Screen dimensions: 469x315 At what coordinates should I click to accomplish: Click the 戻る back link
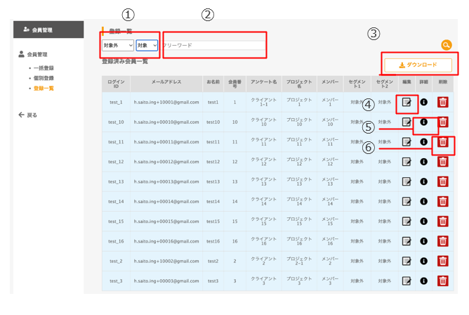pyautogui.click(x=28, y=115)
